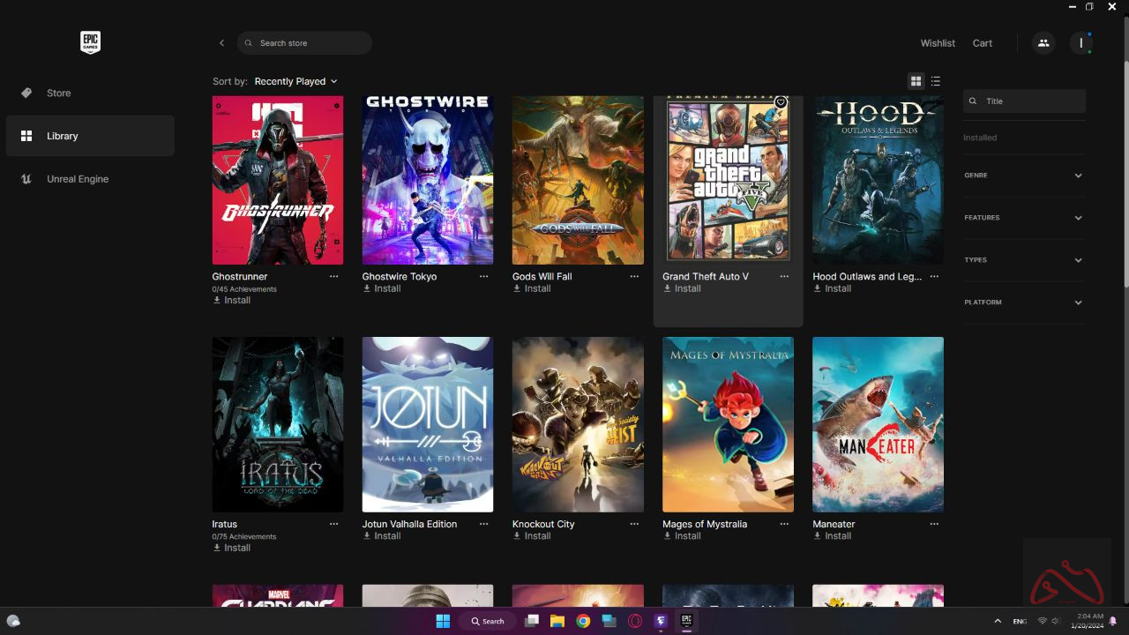Open the Store tab in sidebar
The width and height of the screenshot is (1129, 635).
pos(58,93)
